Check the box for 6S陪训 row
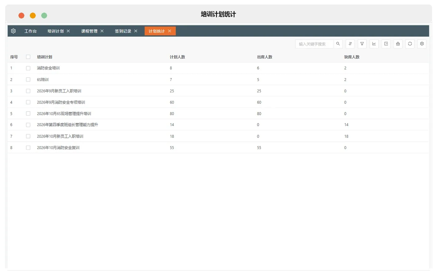This screenshot has height=277, width=437. click(x=28, y=79)
